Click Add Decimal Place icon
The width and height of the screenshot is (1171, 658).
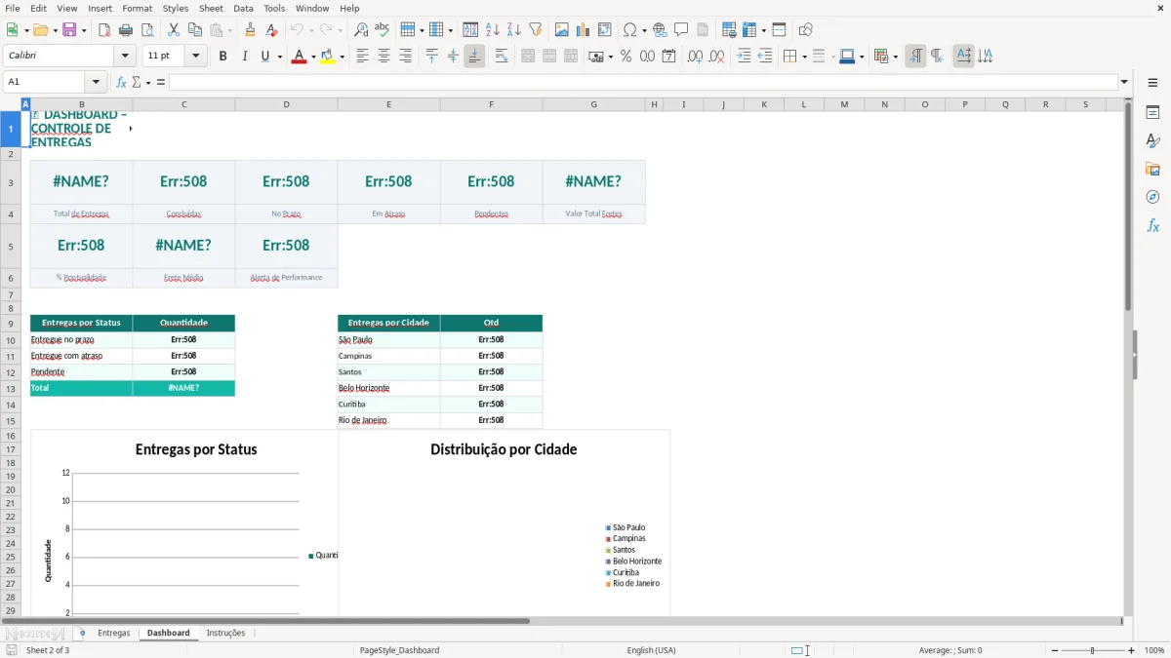point(695,57)
